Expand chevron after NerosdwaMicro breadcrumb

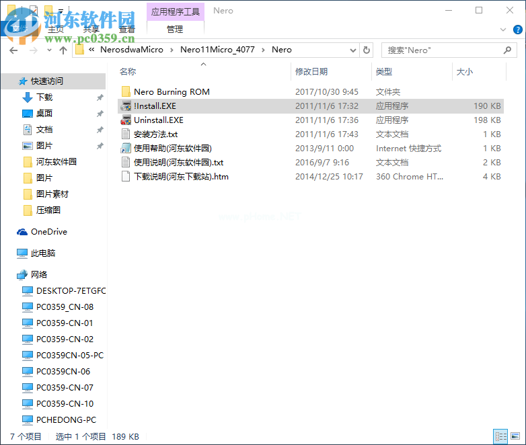tap(172, 50)
